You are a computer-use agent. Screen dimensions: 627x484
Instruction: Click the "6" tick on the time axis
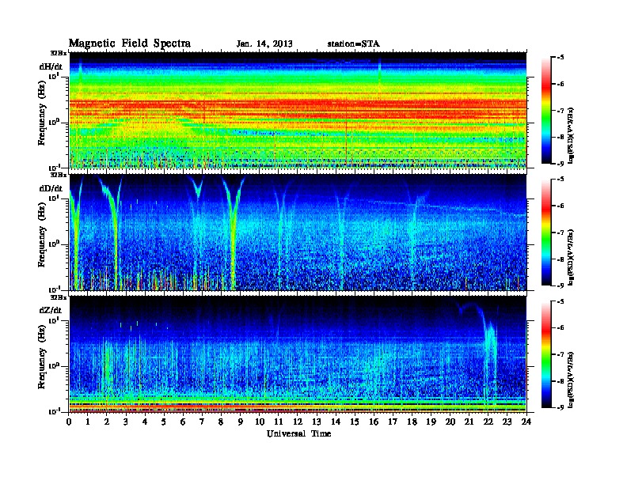184,422
